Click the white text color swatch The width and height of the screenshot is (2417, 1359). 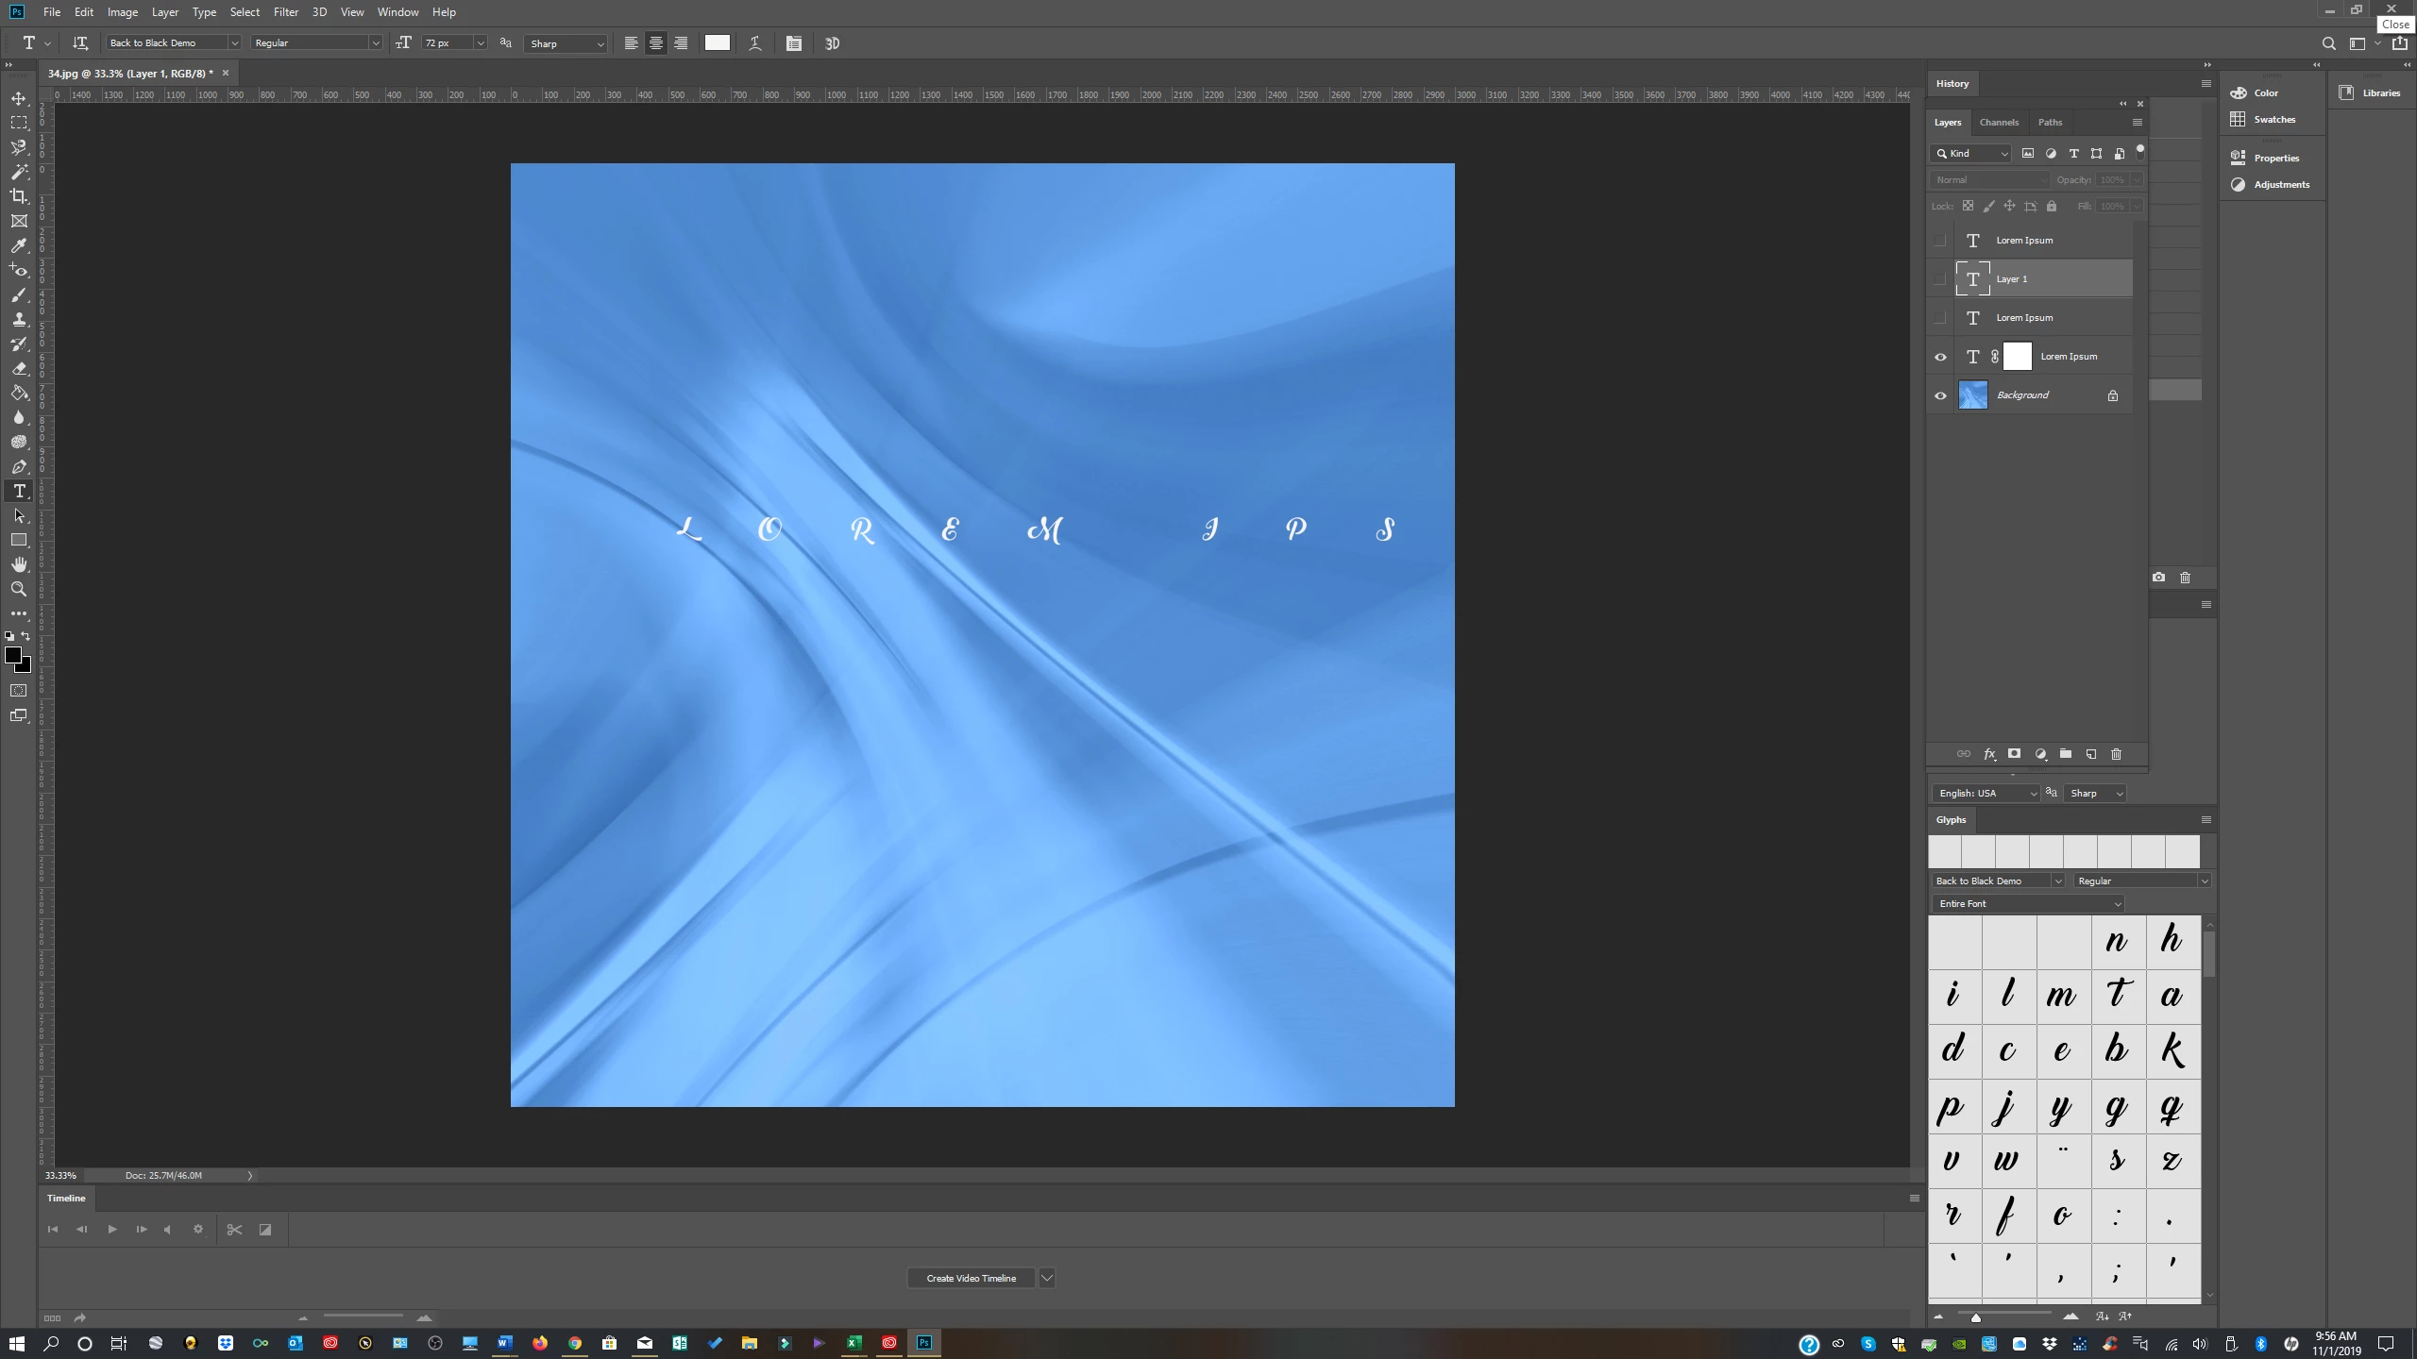(718, 43)
